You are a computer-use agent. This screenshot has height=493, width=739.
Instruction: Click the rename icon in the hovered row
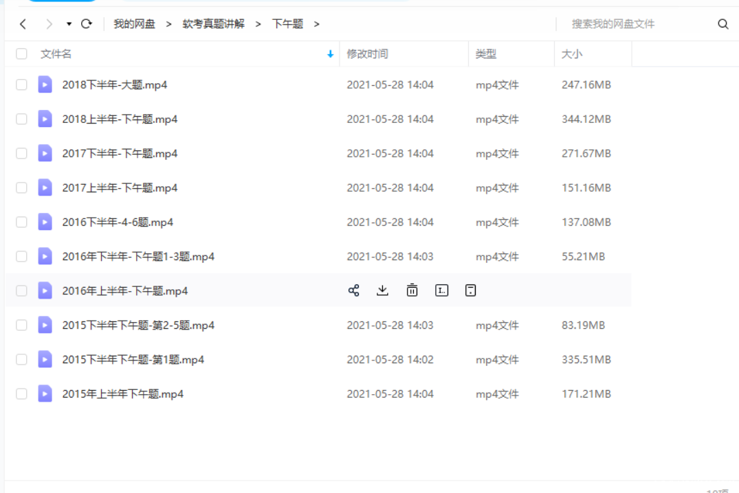(x=441, y=290)
